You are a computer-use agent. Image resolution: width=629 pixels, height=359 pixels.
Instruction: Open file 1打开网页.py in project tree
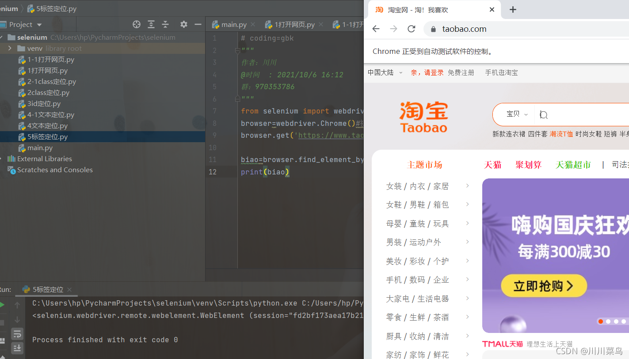tap(47, 71)
